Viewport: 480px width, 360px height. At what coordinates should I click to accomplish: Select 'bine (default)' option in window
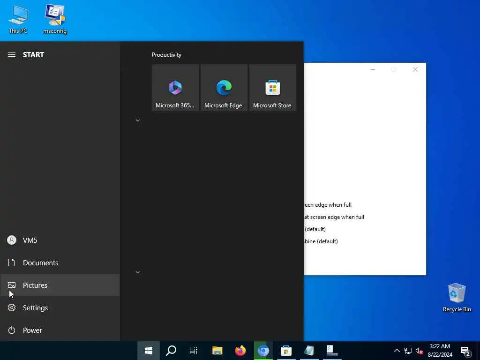(321, 241)
